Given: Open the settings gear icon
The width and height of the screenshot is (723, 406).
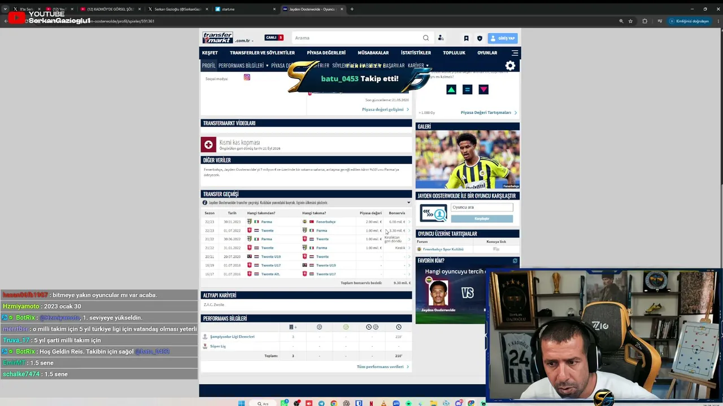Looking at the screenshot, I should pyautogui.click(x=510, y=65).
